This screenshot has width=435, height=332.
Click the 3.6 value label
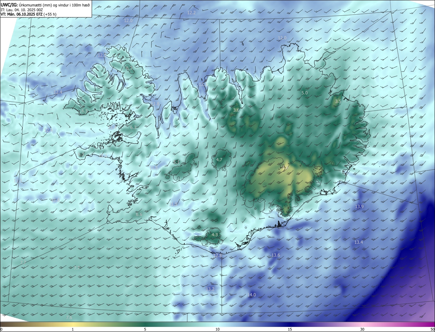[x=236, y=110]
